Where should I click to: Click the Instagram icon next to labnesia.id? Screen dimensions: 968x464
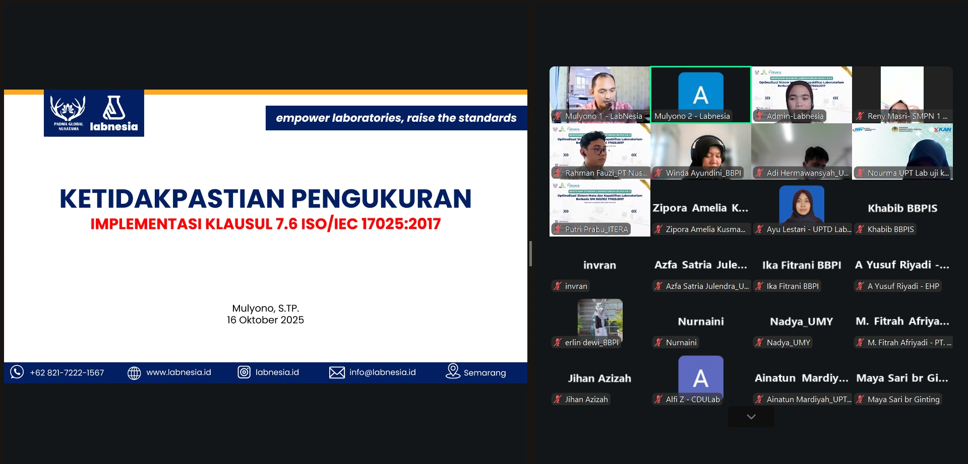coord(244,372)
